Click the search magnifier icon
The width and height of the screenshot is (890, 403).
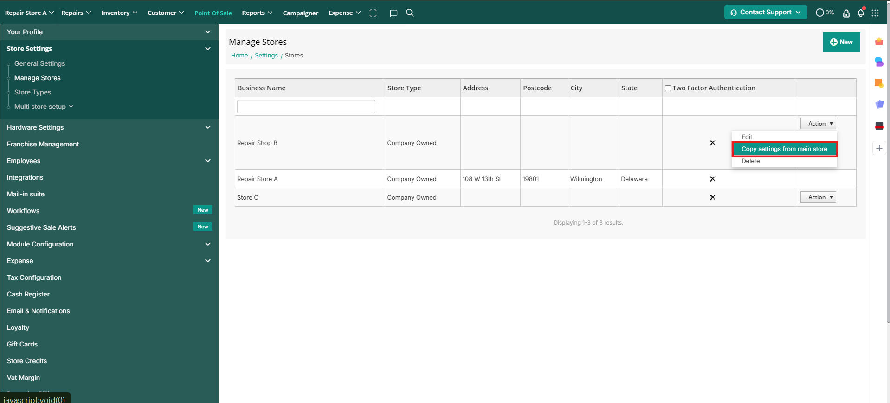[410, 13]
